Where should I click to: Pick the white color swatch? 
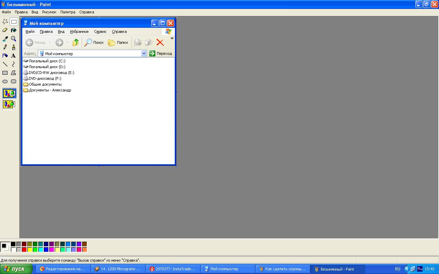(13, 250)
